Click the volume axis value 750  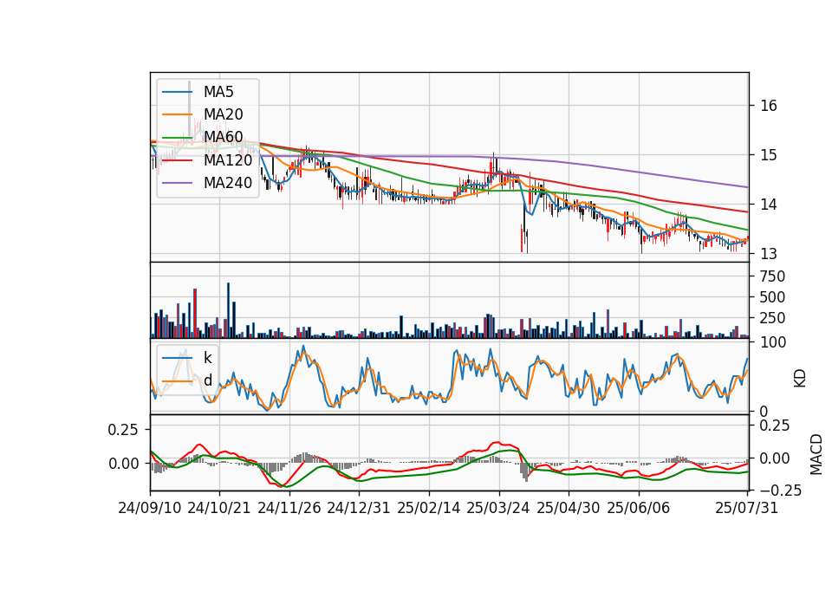click(772, 276)
